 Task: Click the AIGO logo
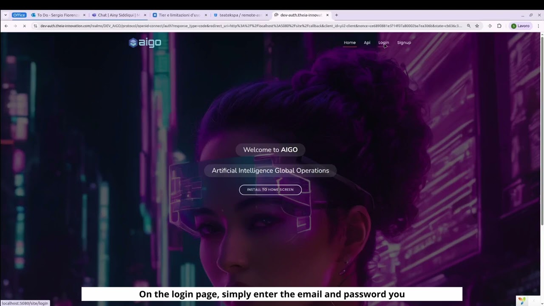(x=145, y=42)
